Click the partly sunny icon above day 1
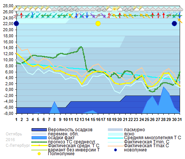 (x=16, y=9)
